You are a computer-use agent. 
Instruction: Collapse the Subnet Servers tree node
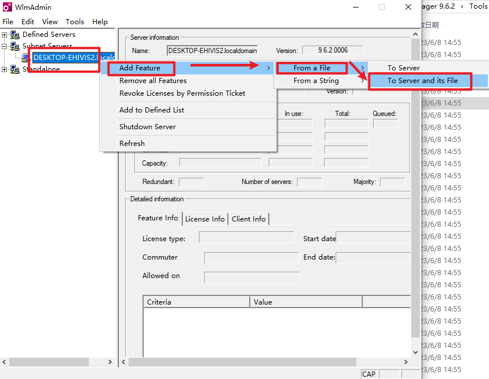tap(5, 46)
